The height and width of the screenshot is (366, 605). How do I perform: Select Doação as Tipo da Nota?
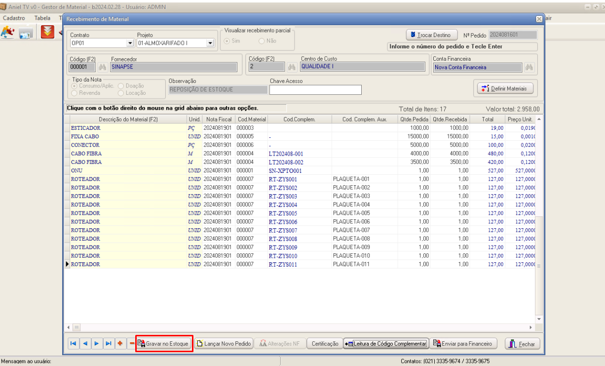pyautogui.click(x=121, y=86)
